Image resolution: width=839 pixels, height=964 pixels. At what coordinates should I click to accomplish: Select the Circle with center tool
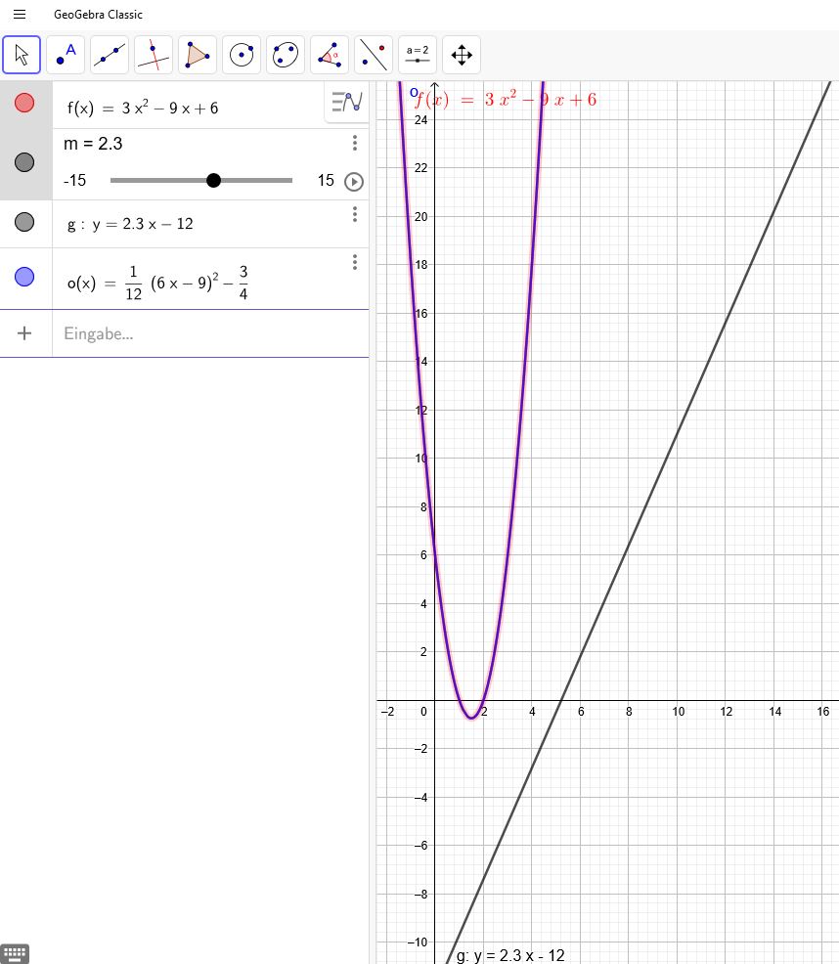[x=242, y=55]
